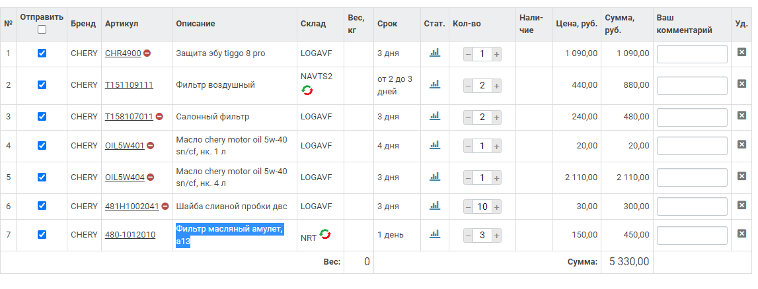The width and height of the screenshot is (758, 289).
Task: Delete the row with article 480-1012010
Action: (741, 234)
